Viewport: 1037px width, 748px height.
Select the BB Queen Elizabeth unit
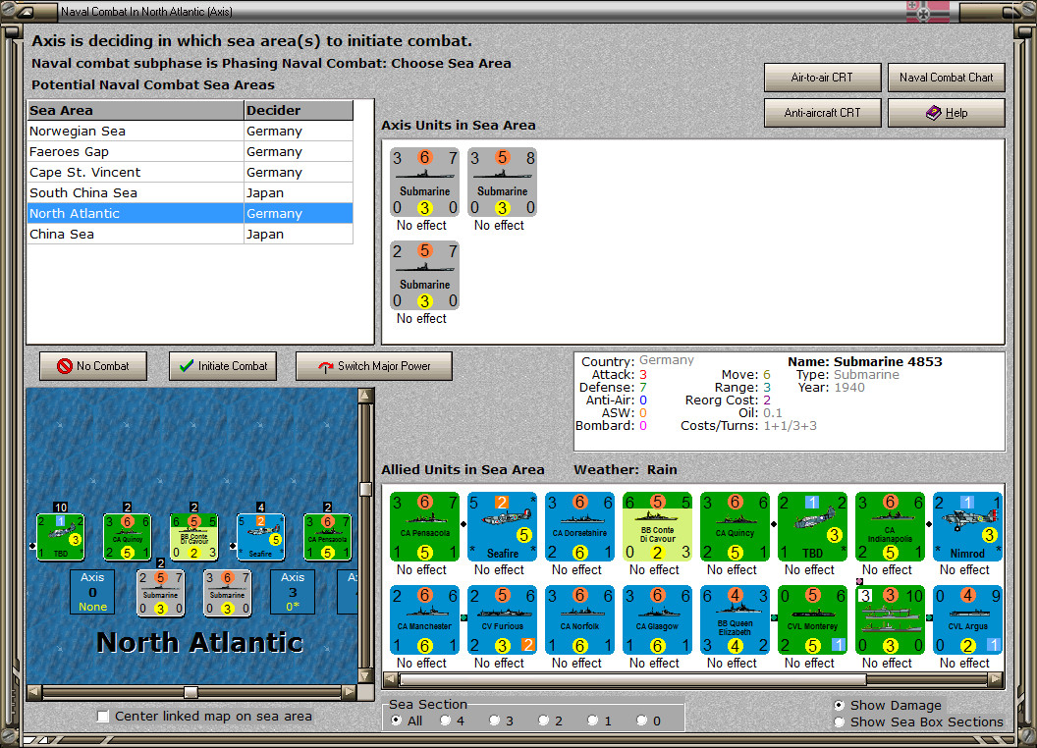click(x=735, y=619)
